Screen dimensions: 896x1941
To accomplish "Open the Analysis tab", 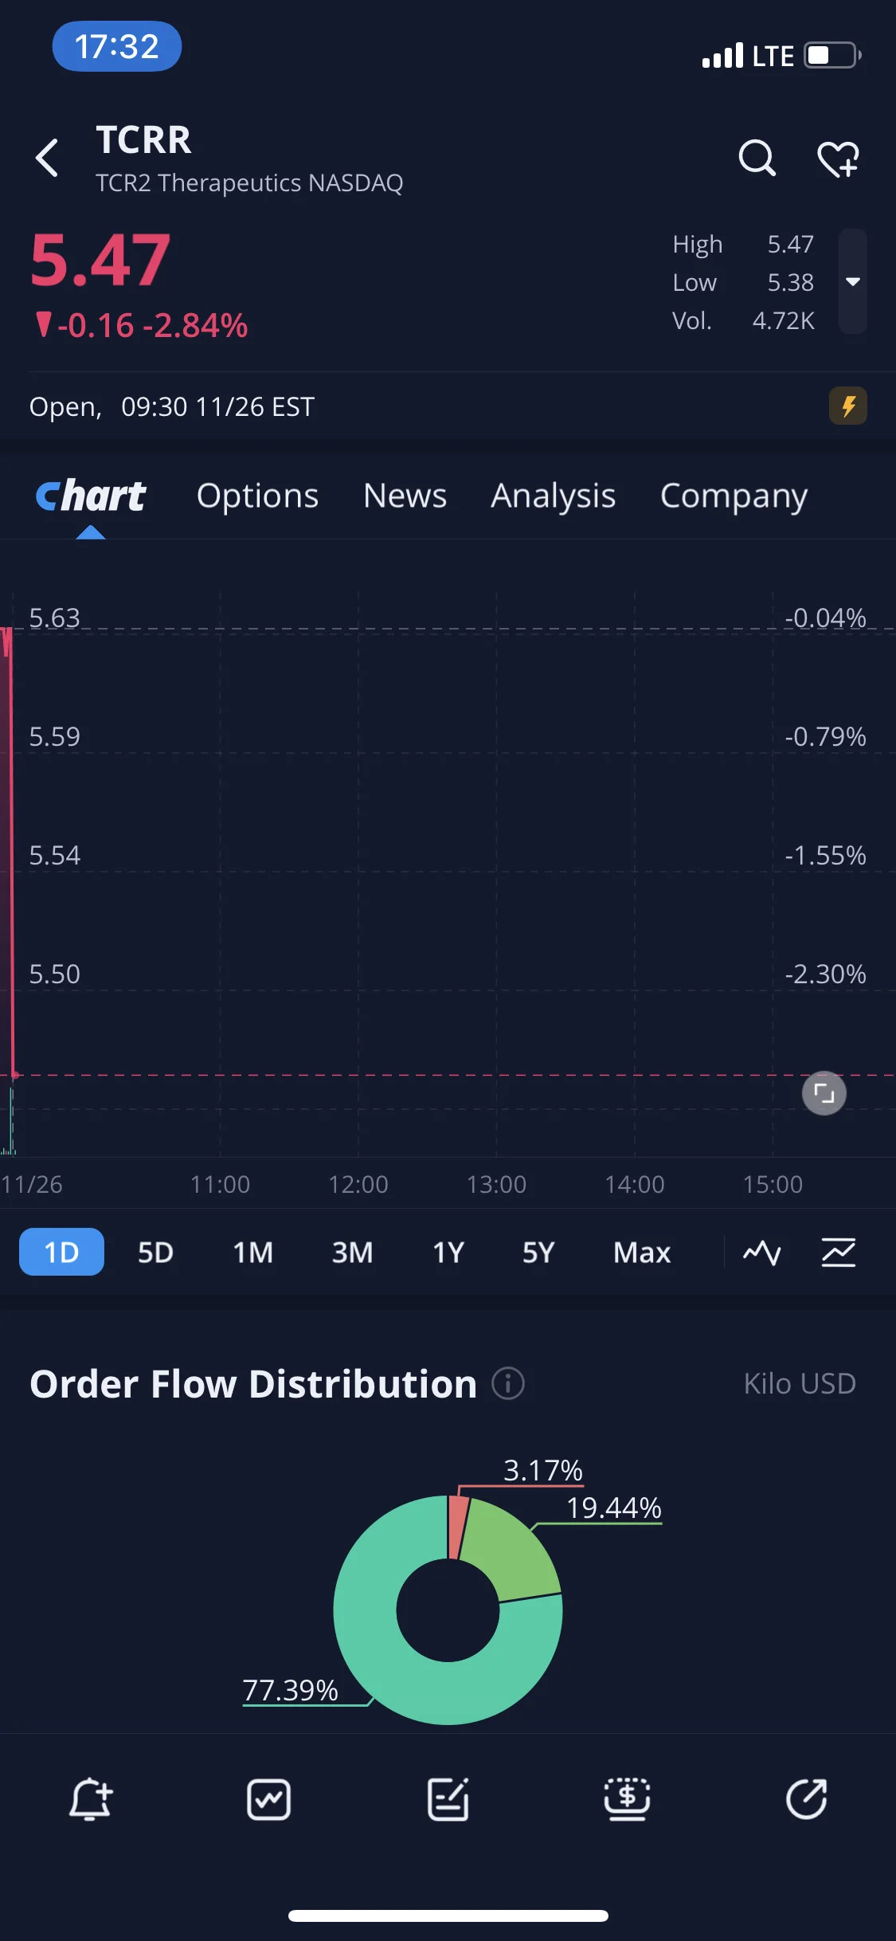I will tap(553, 496).
